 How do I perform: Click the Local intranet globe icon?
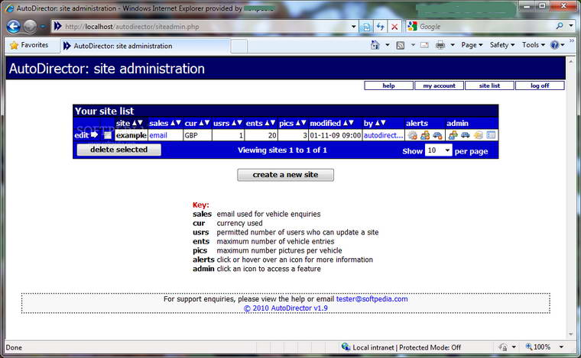point(346,347)
